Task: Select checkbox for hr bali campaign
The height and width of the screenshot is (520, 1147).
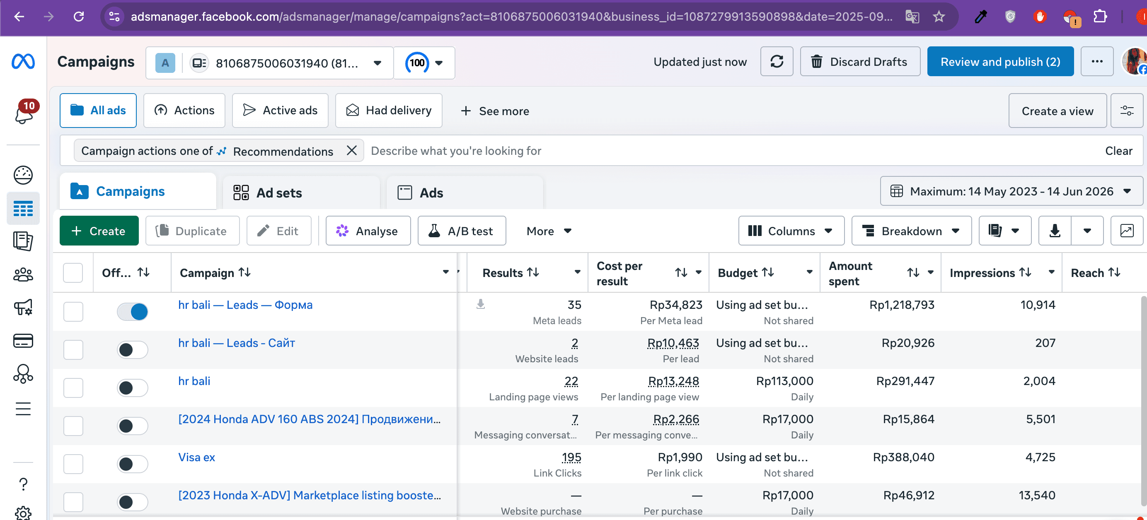Action: click(x=73, y=388)
